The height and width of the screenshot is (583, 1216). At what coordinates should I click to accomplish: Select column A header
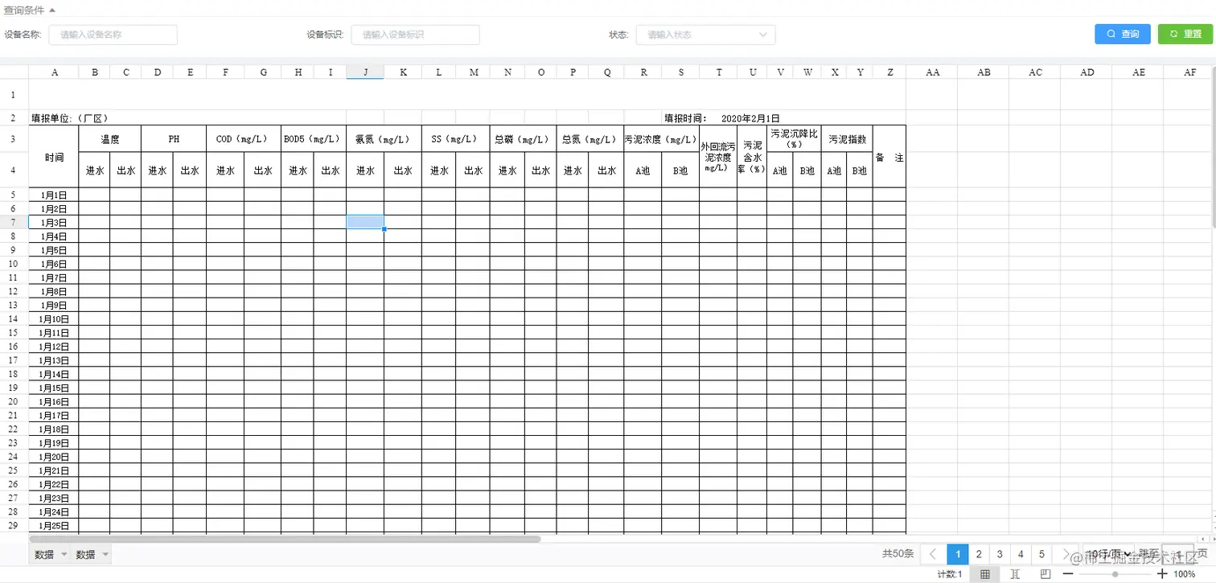[54, 72]
